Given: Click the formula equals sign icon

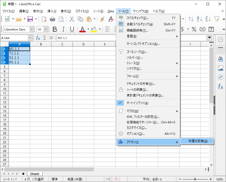Looking at the screenshot, I should pyautogui.click(x=51, y=38).
